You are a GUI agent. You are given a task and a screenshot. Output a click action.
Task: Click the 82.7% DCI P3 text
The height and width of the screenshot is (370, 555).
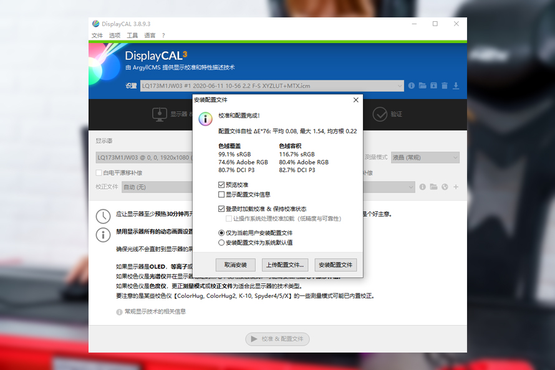[297, 170]
